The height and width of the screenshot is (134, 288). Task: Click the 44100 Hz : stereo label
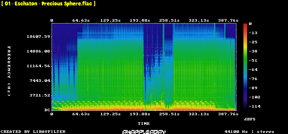[249, 132]
